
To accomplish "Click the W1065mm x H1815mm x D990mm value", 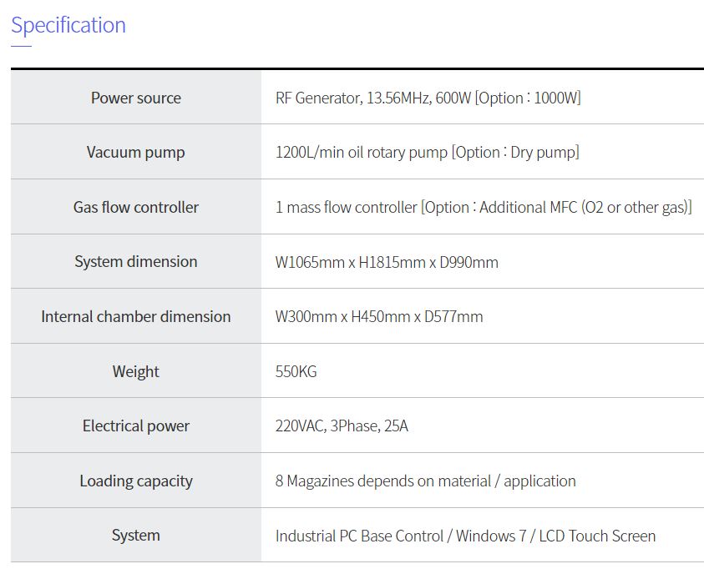I will (387, 262).
